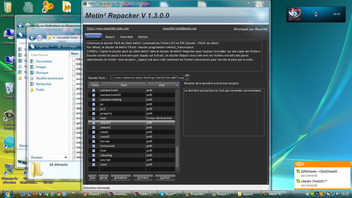Viewport: 352px width, 198px height.
Task: Uncheck the root pack checkbox
Action: tap(94, 118)
